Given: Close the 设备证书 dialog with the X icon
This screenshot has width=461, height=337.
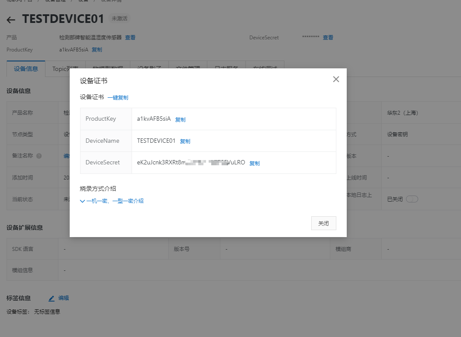Looking at the screenshot, I should (x=336, y=79).
